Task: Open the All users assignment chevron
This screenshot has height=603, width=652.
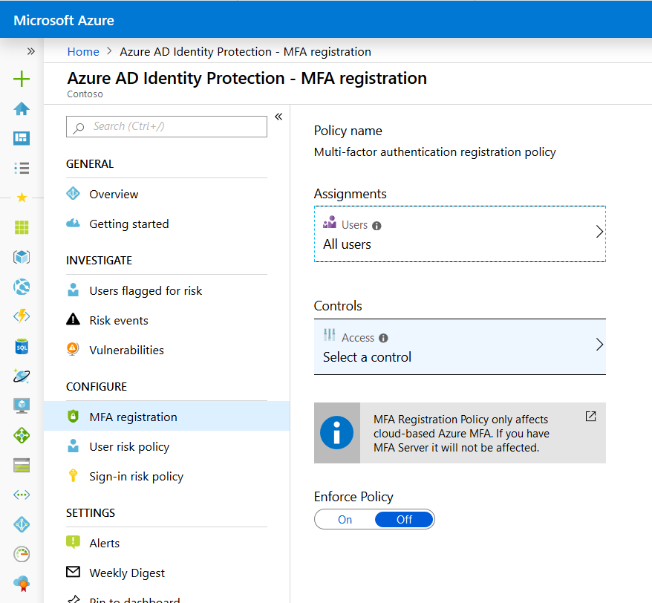Action: coord(599,232)
